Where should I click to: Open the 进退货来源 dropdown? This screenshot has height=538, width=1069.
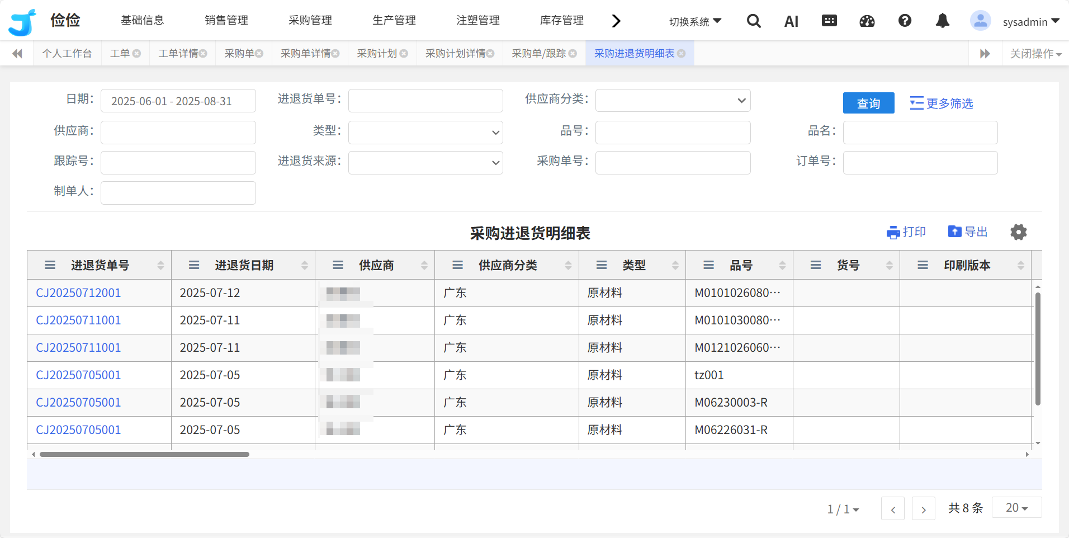[425, 163]
